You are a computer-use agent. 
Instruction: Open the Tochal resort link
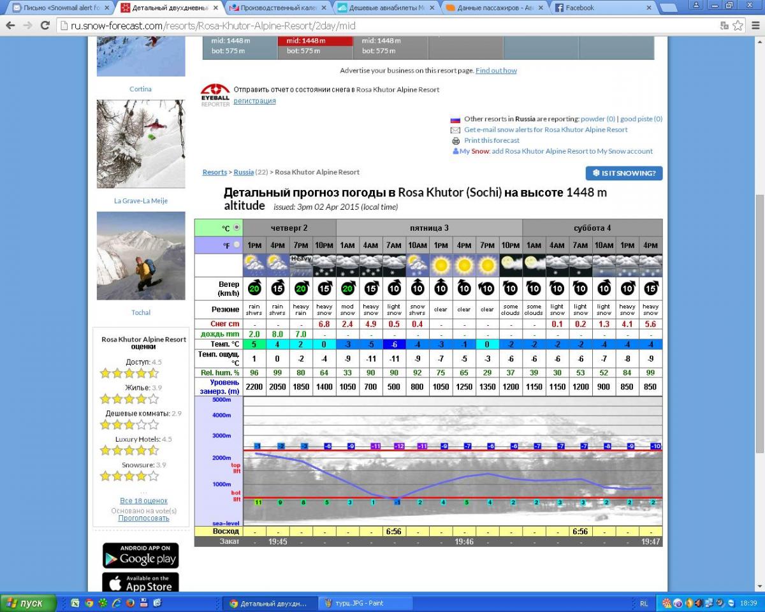[141, 312]
